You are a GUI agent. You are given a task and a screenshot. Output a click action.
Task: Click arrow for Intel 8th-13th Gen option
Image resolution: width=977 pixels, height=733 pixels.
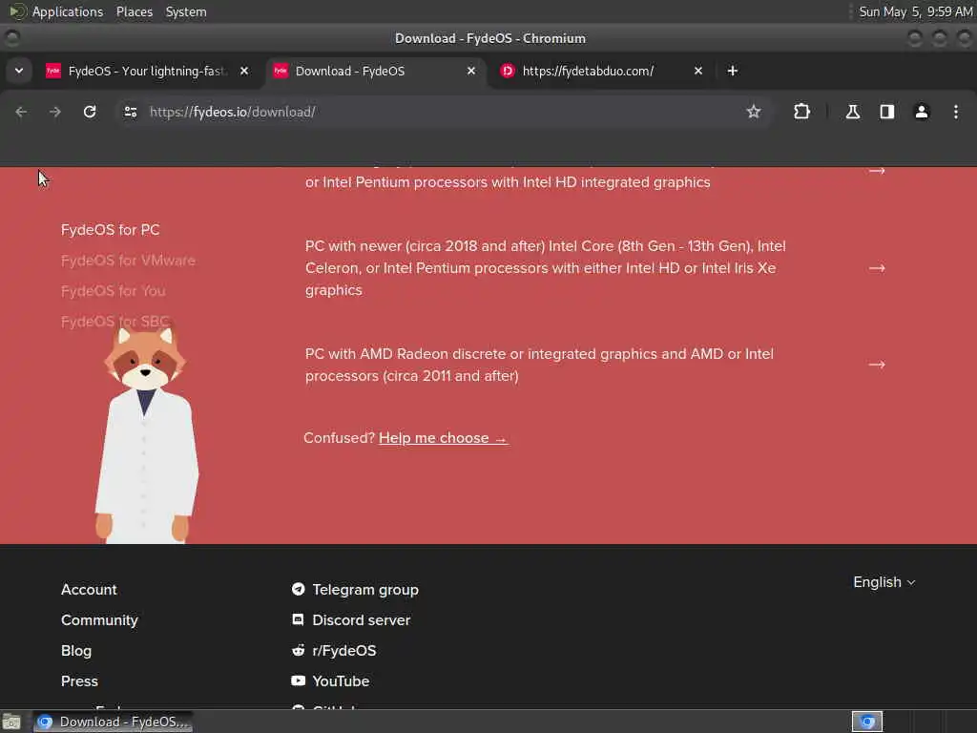click(x=877, y=268)
